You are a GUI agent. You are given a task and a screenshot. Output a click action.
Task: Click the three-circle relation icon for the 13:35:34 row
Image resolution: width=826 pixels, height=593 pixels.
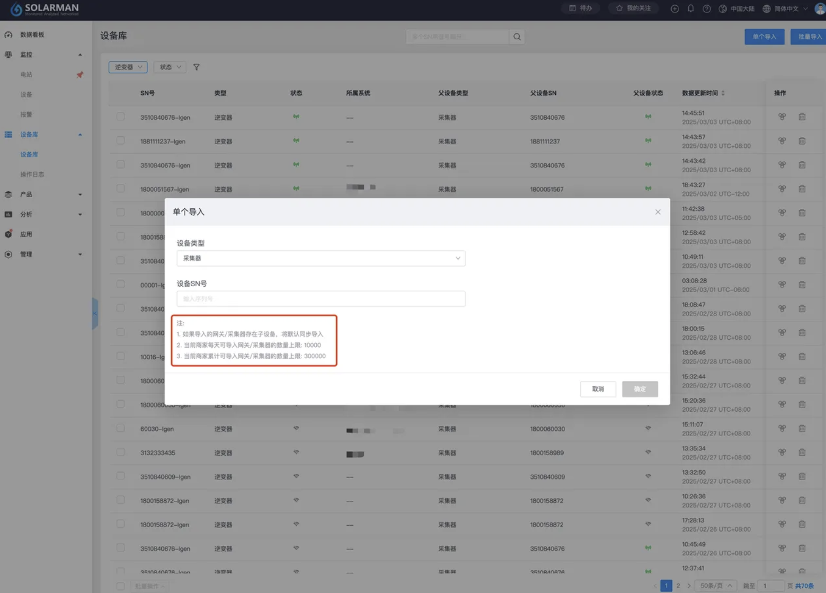pos(782,452)
